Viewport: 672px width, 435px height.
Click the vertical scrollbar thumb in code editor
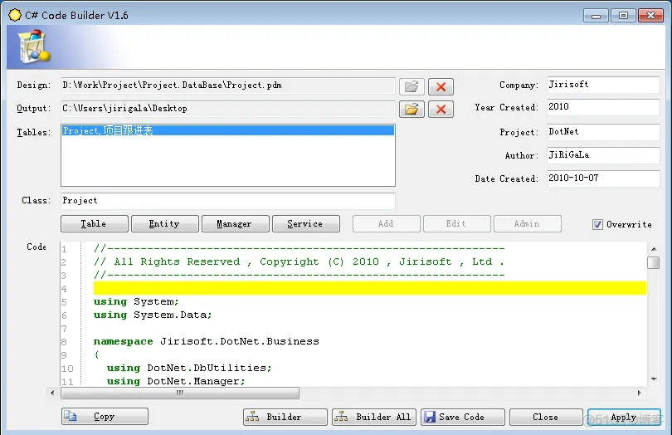pyautogui.click(x=654, y=262)
